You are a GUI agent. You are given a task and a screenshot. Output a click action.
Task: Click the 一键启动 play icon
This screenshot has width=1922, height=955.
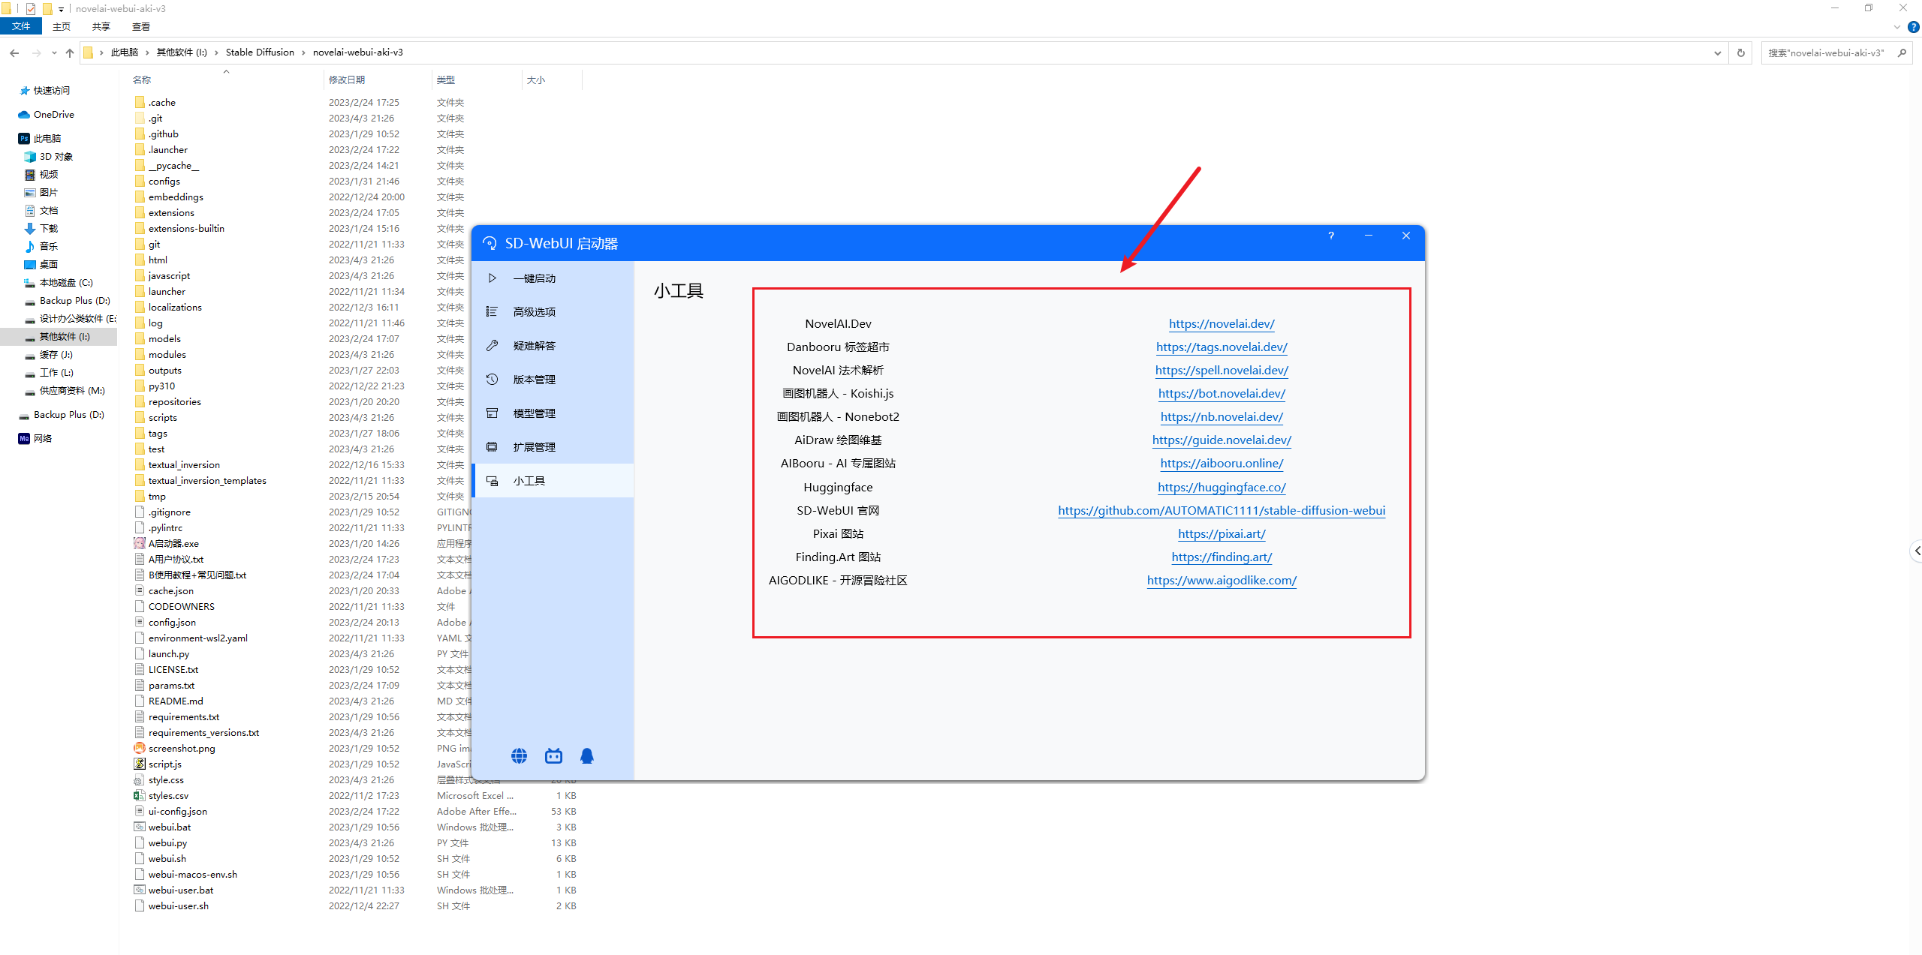click(493, 278)
